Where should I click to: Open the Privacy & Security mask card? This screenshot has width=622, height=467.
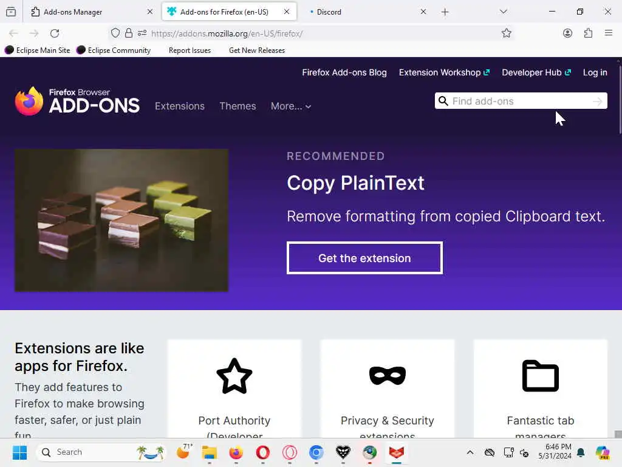pos(387,389)
